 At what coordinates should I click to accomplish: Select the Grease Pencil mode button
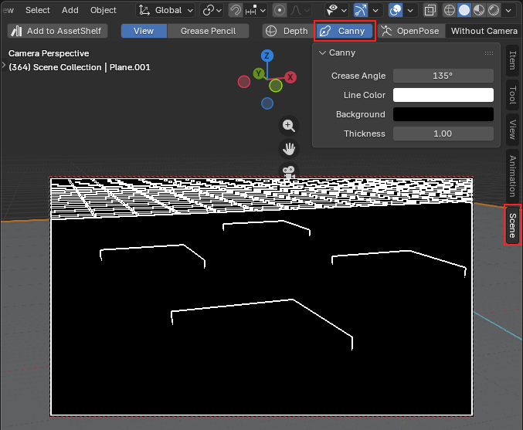coord(208,31)
